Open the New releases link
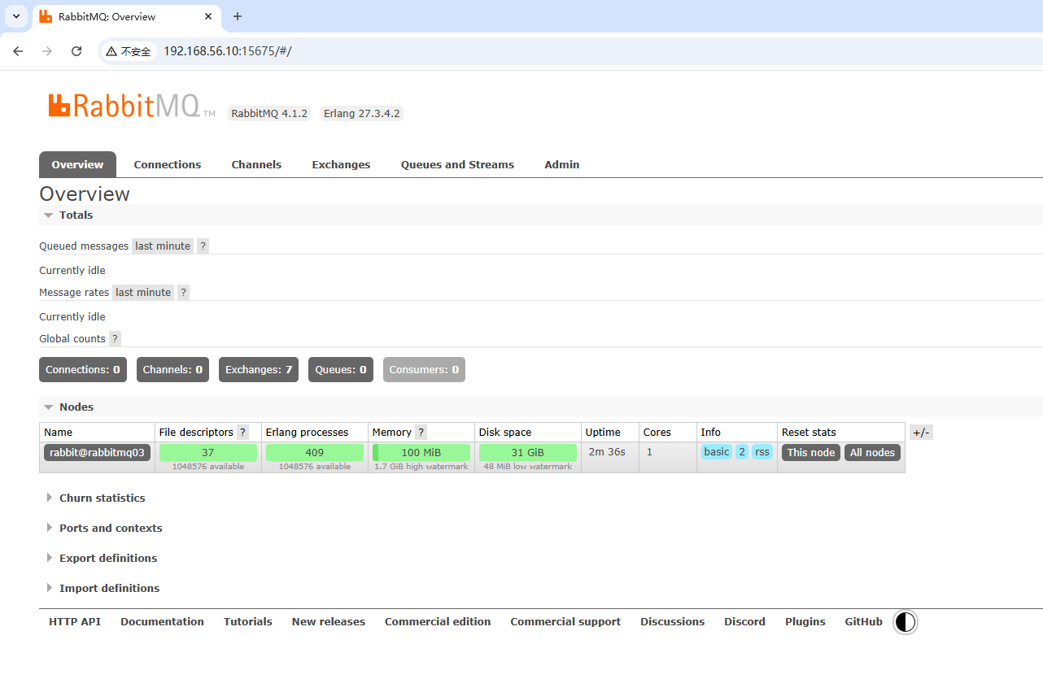Screen dimensions: 1043x692 (329, 622)
